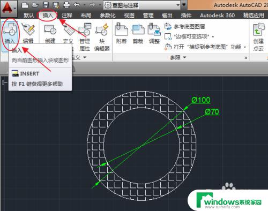Click the 剪裁 reference tool
Viewport: 268px width, 211px height.
138,34
